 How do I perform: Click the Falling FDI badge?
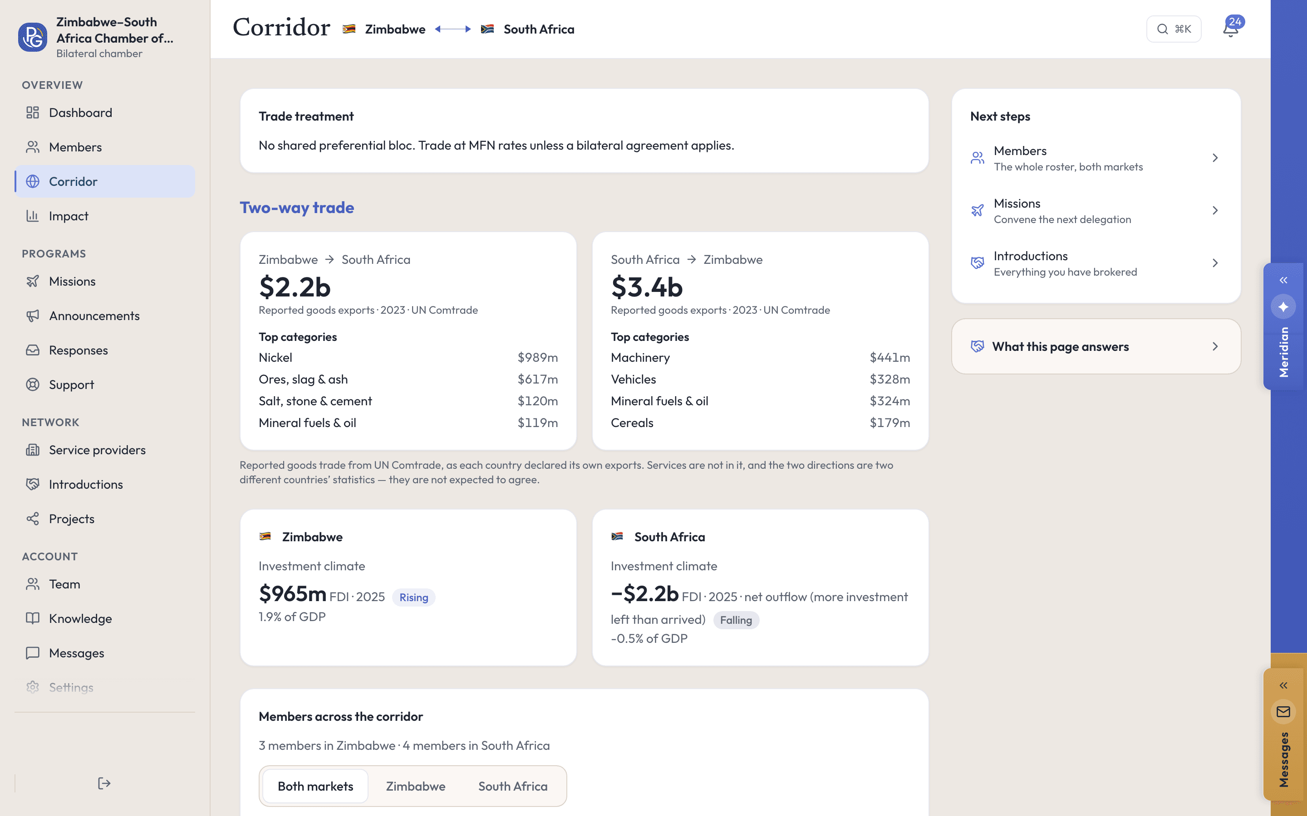(x=736, y=620)
